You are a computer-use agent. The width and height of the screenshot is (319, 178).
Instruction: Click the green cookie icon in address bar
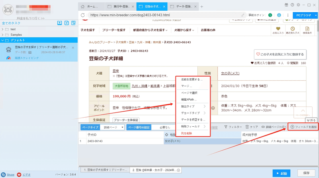270,15
